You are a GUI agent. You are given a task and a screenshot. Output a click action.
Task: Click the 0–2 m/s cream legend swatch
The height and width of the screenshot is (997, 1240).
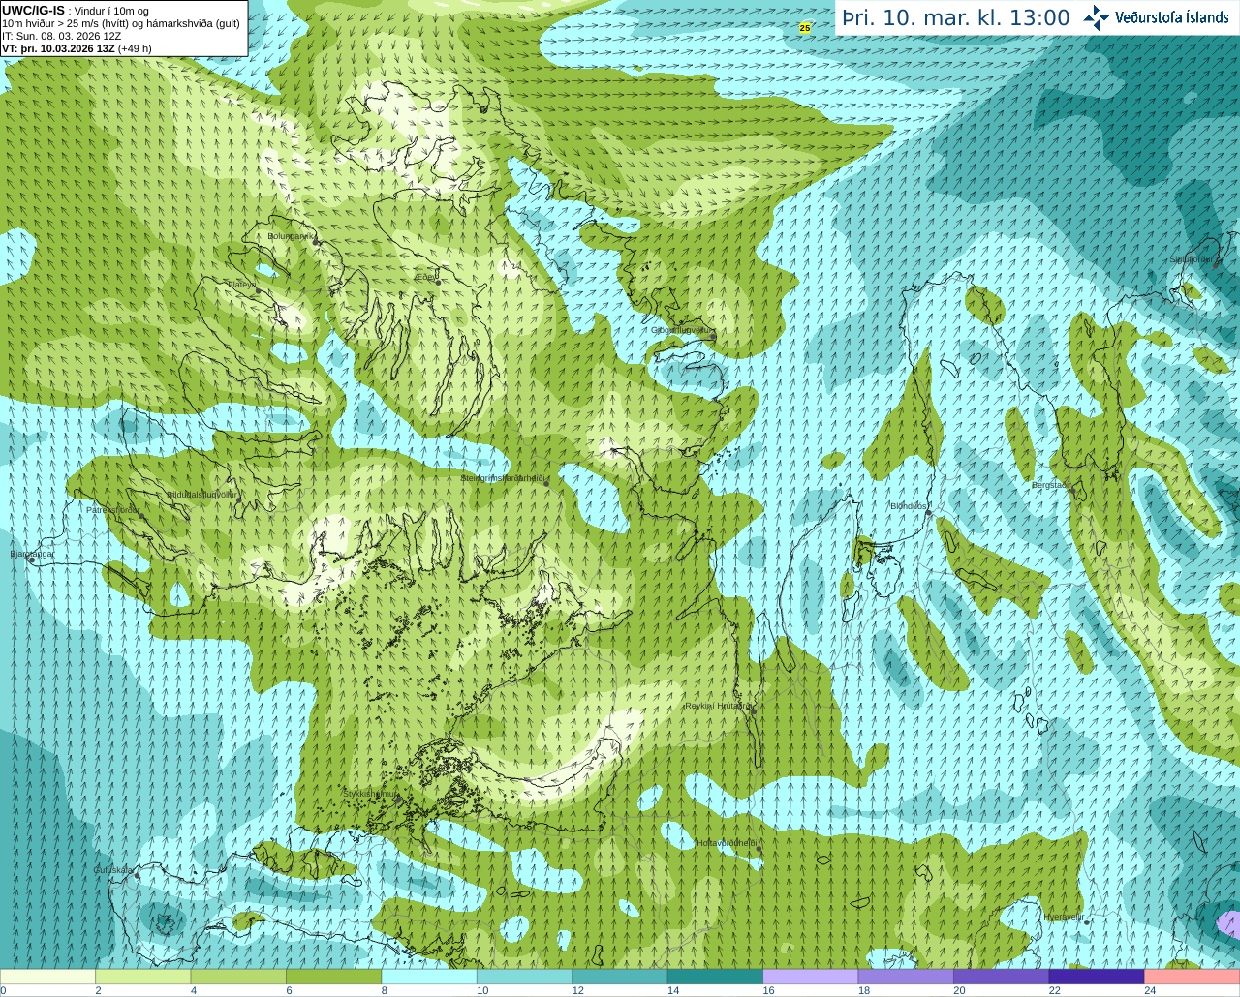(47, 977)
